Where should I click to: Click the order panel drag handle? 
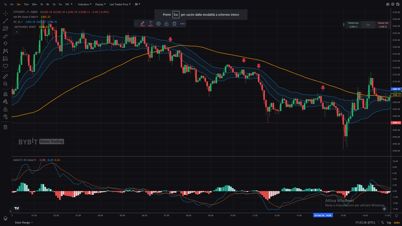(x=344, y=24)
